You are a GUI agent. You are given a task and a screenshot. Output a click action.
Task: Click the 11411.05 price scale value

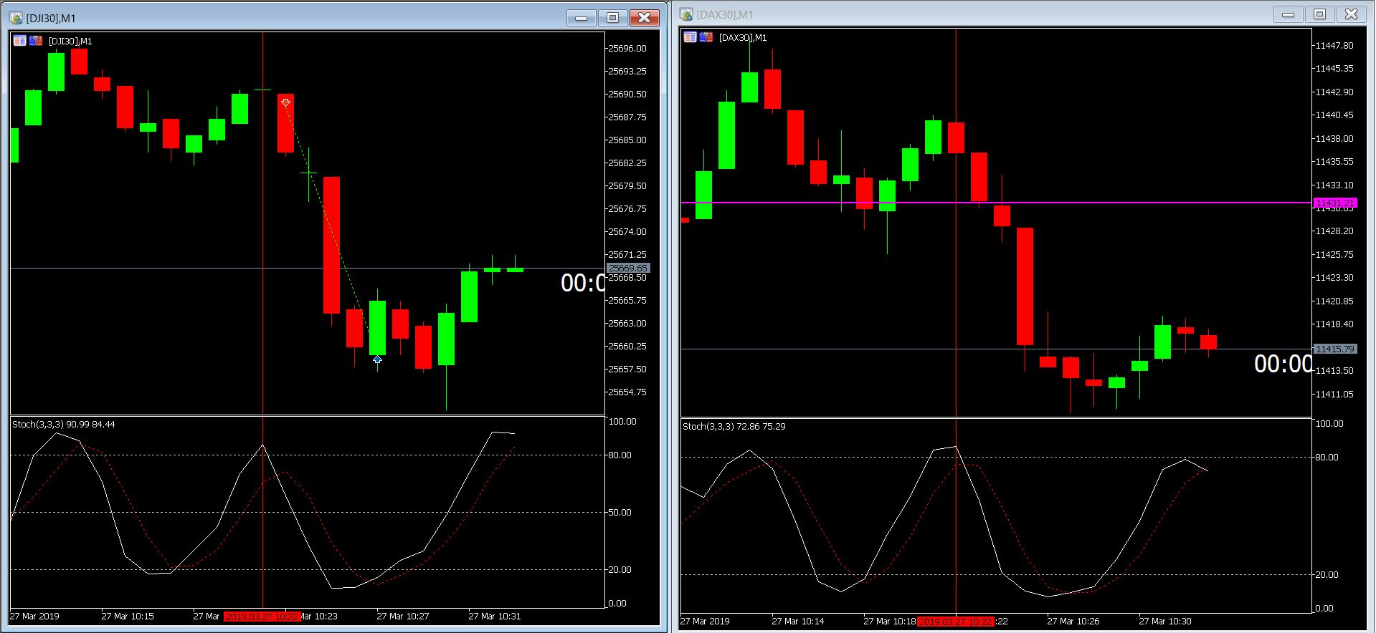click(1334, 395)
